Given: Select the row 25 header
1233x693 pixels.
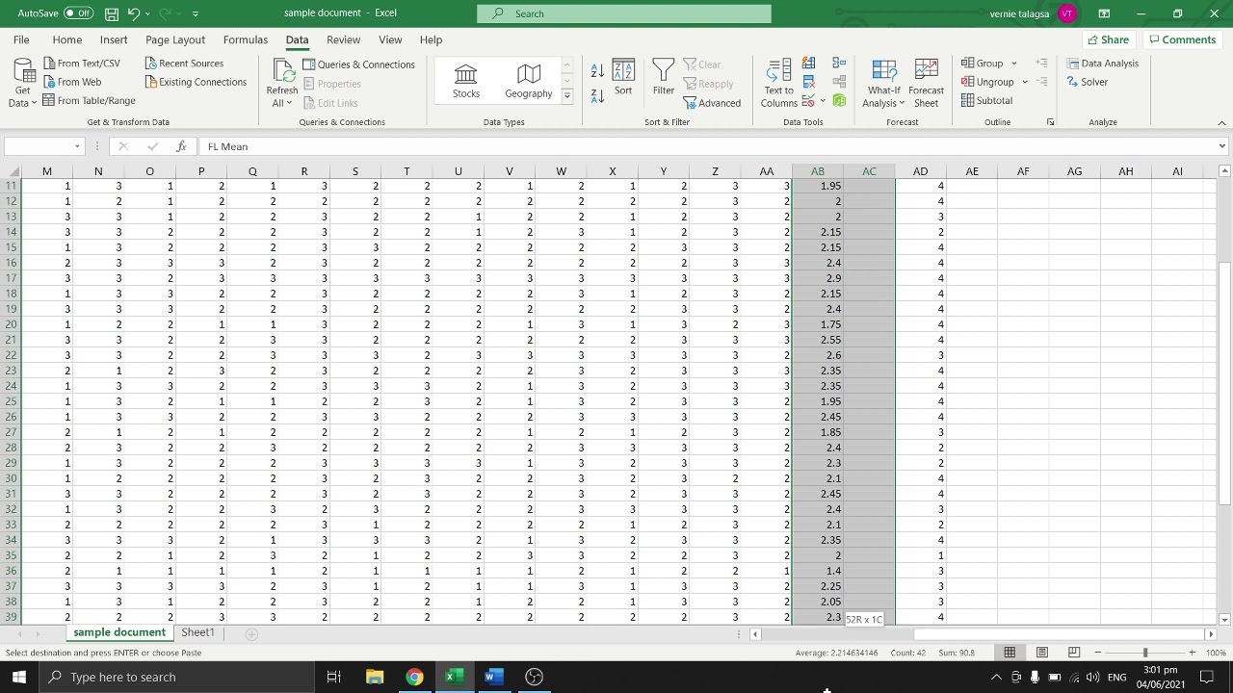Looking at the screenshot, I should click(12, 401).
